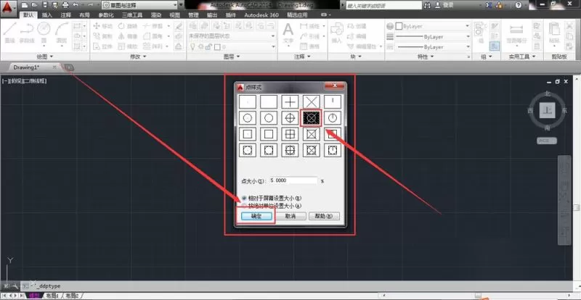The height and width of the screenshot is (300, 581).
Task: Open the WCS dropdown under the ViewCube
Action: (547, 141)
